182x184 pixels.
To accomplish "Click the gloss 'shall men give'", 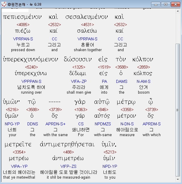I will point(79,92).
